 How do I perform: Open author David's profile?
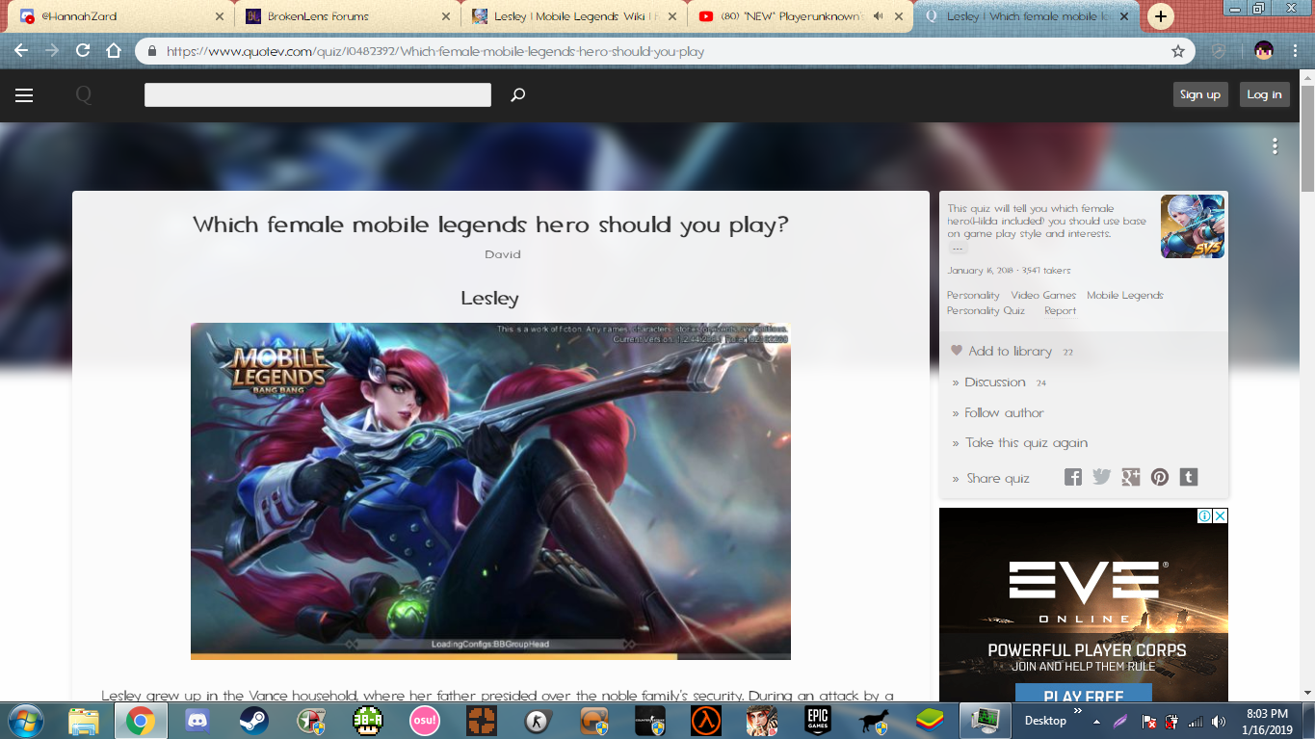502,254
